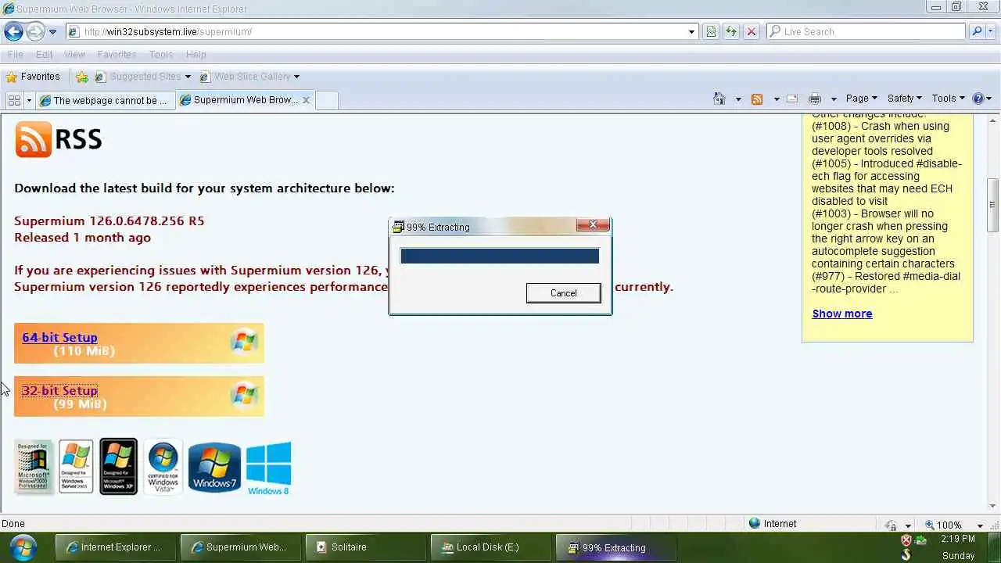Click the taskbar clock showing 2:19 PM
Viewport: 1001px width, 563px height.
[x=958, y=540]
